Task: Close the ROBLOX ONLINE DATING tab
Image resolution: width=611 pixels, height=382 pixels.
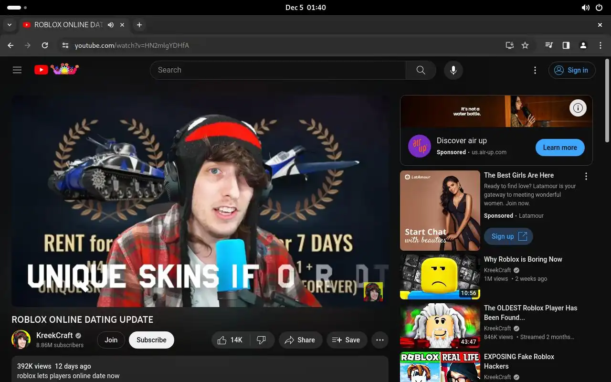Action: tap(122, 25)
